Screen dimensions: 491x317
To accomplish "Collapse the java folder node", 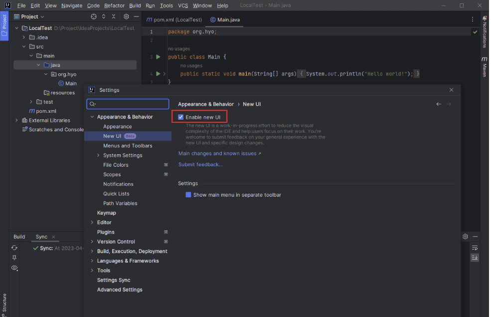I will coord(38,65).
